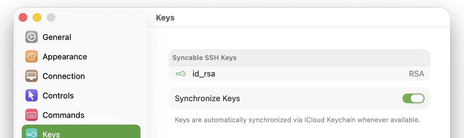Click the green key icon beside id_rsa
The height and width of the screenshot is (138, 464).
(181, 74)
